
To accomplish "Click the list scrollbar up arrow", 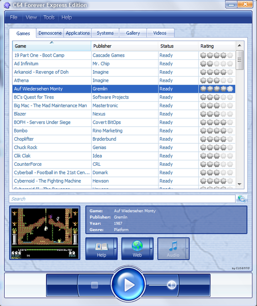I will point(240,46).
